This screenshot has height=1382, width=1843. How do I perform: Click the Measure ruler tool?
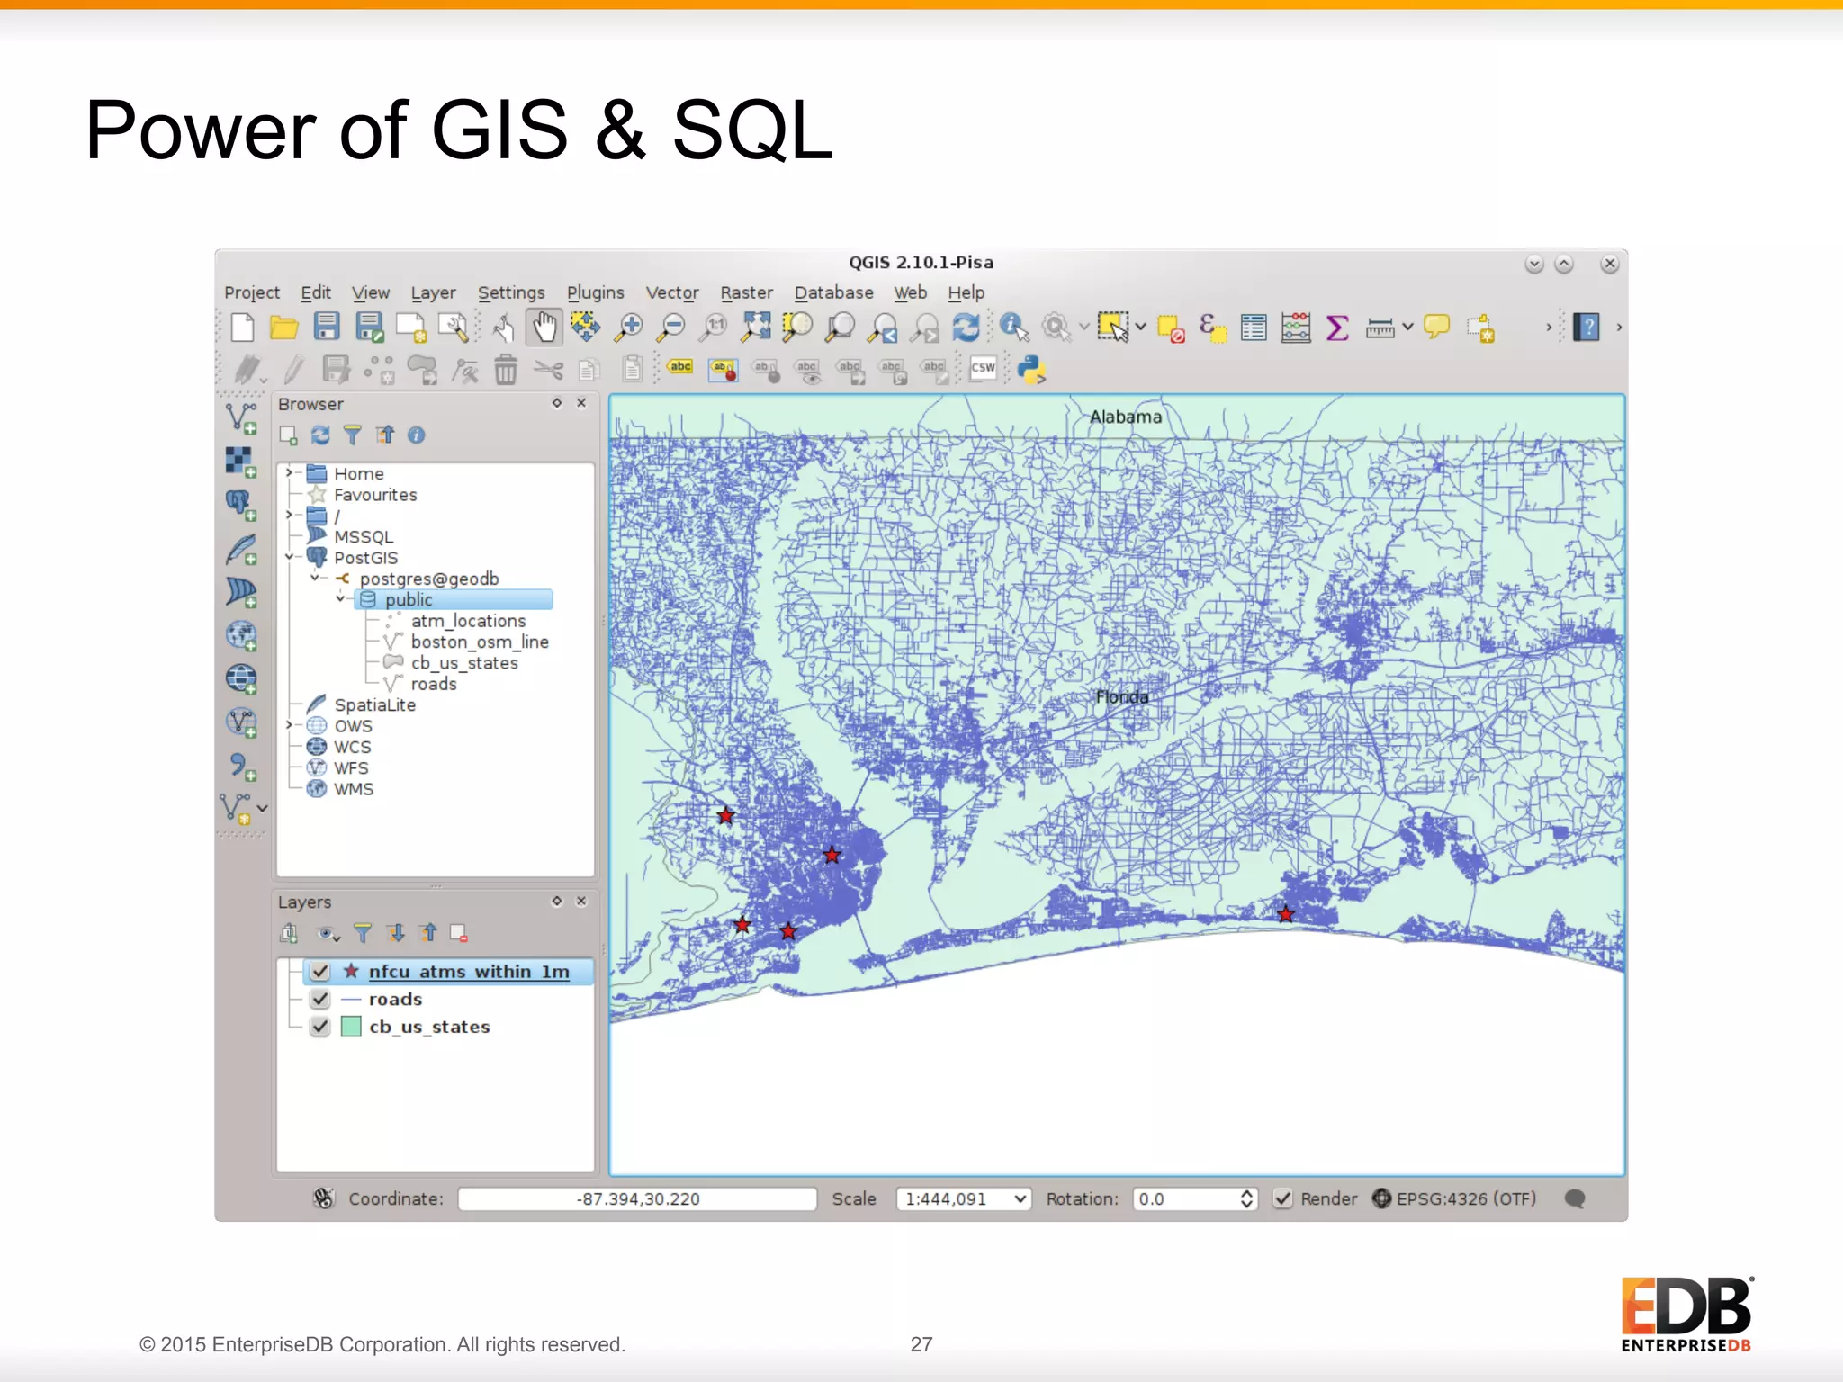[x=1380, y=328]
